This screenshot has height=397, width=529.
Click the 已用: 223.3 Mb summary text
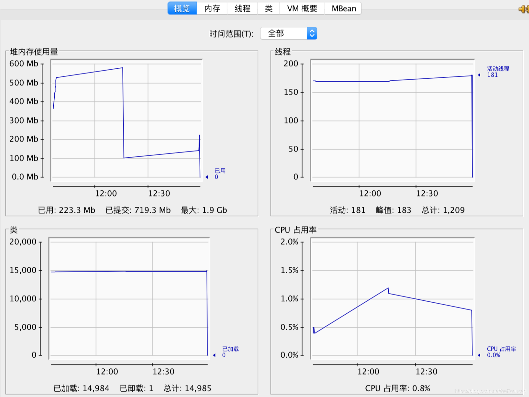[x=67, y=210]
